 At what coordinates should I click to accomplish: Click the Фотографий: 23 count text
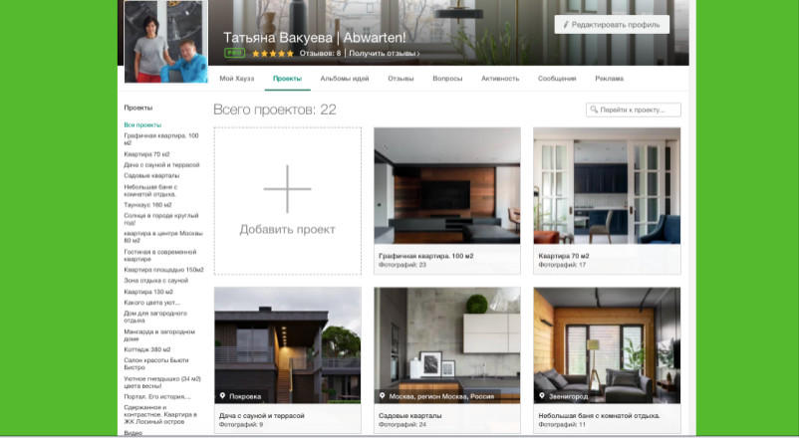(402, 265)
